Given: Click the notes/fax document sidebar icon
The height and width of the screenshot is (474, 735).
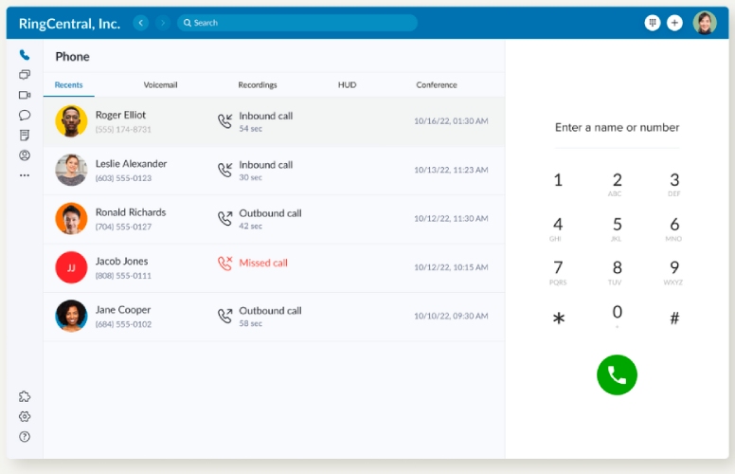Looking at the screenshot, I should click(25, 136).
